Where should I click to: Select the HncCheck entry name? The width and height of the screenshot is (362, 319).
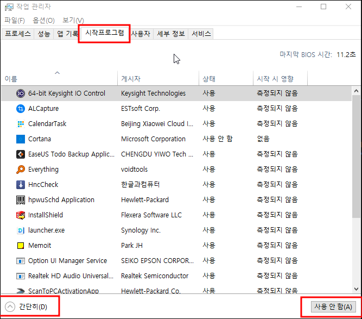coord(43,185)
